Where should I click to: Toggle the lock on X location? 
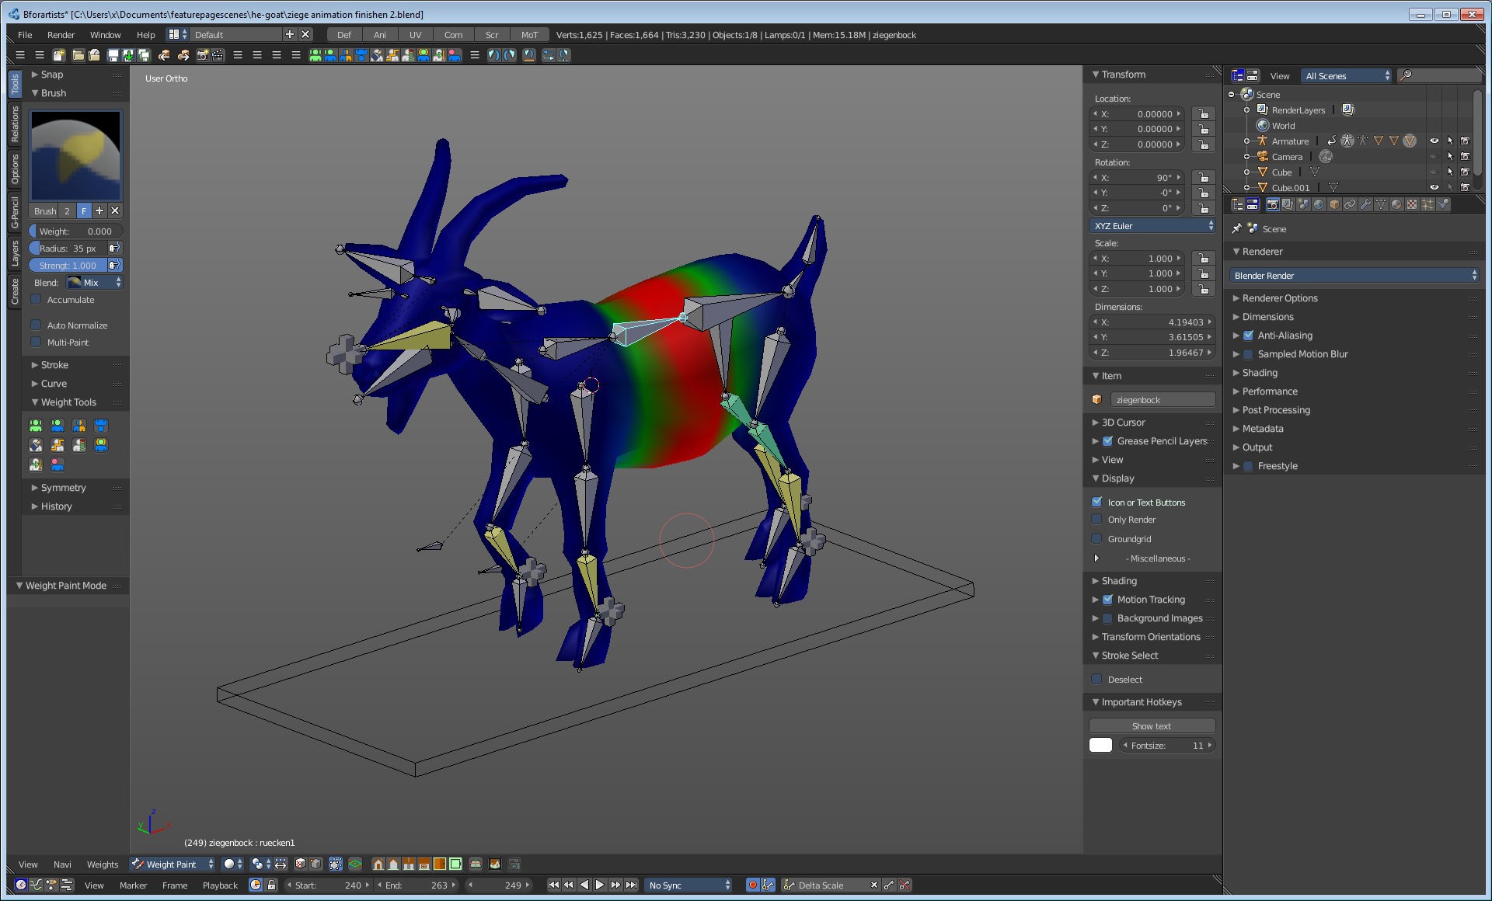[x=1203, y=114]
